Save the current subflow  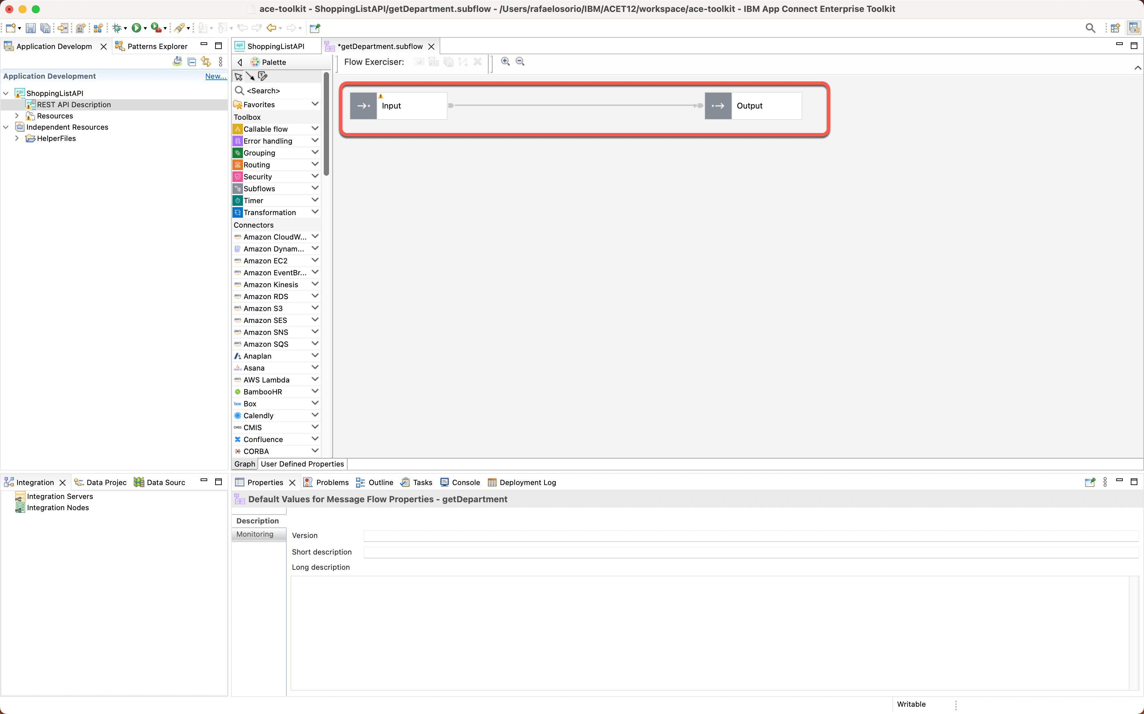[x=30, y=27]
